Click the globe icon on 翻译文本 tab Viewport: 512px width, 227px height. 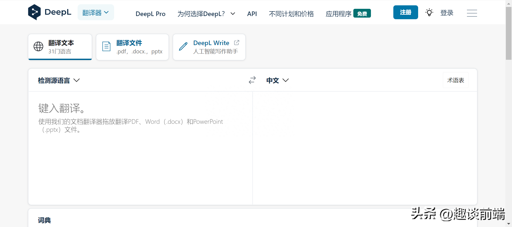pyautogui.click(x=38, y=46)
